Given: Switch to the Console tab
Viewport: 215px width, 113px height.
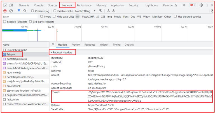Looking at the screenshot, I should [39, 5].
